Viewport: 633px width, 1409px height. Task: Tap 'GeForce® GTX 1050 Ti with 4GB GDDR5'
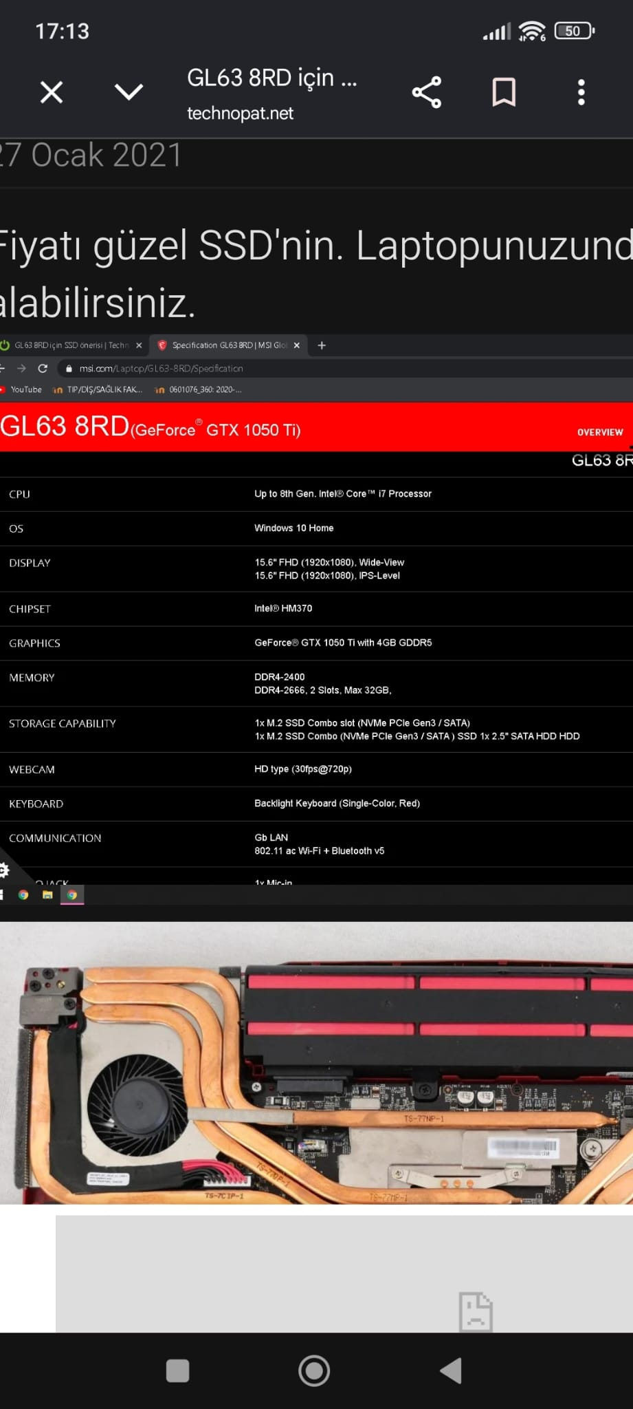tap(343, 643)
